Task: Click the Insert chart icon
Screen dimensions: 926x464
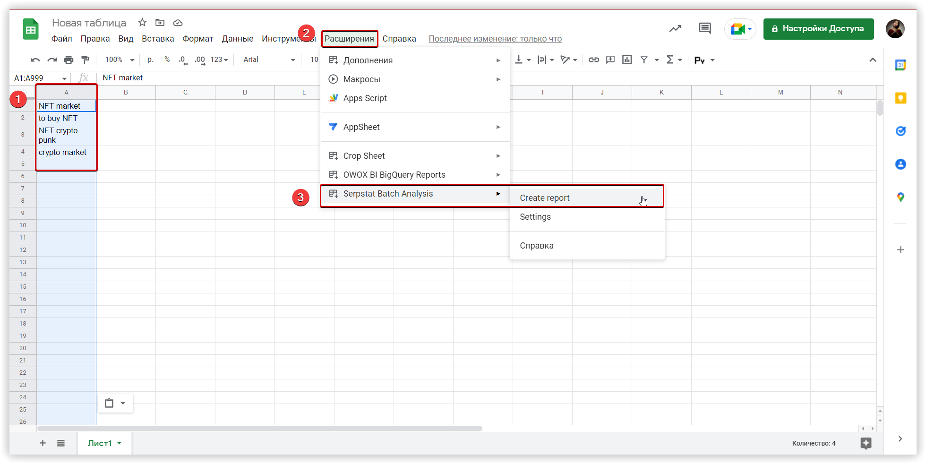Action: [627, 60]
